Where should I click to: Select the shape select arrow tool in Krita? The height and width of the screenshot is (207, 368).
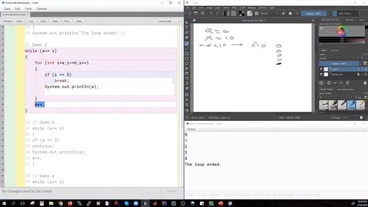tap(186, 22)
